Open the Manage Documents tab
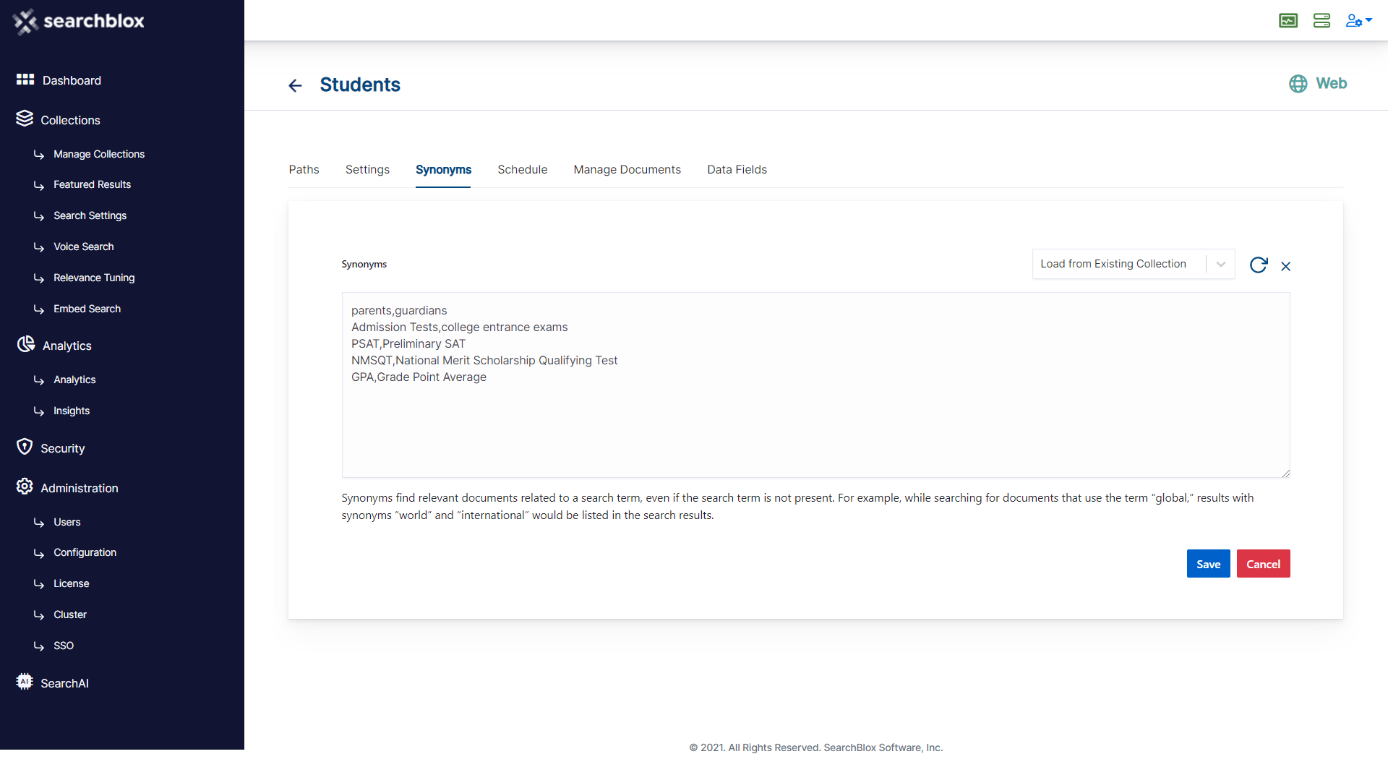Screen dimensions: 1388x767 [627, 169]
